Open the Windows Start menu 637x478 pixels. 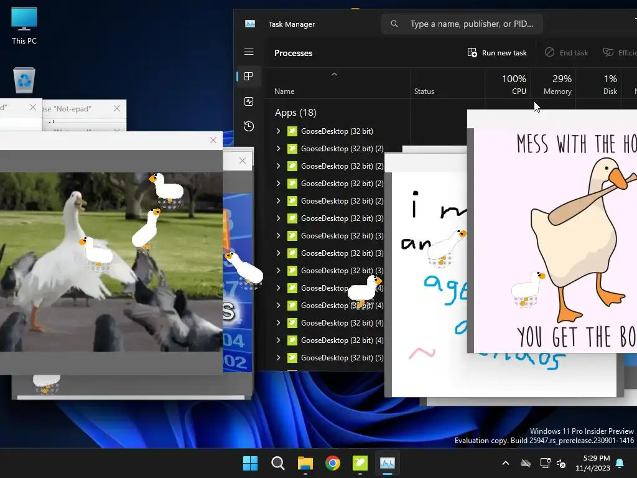pos(250,463)
